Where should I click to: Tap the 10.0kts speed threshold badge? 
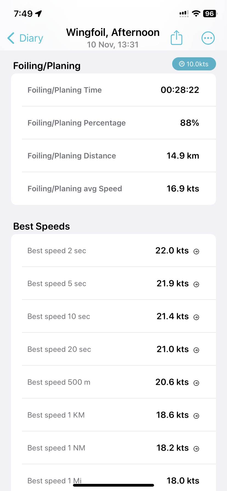[x=194, y=64]
